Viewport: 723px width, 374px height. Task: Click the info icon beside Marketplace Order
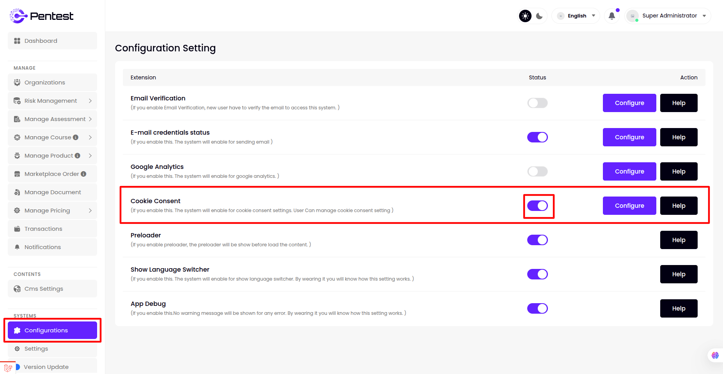[x=83, y=174]
